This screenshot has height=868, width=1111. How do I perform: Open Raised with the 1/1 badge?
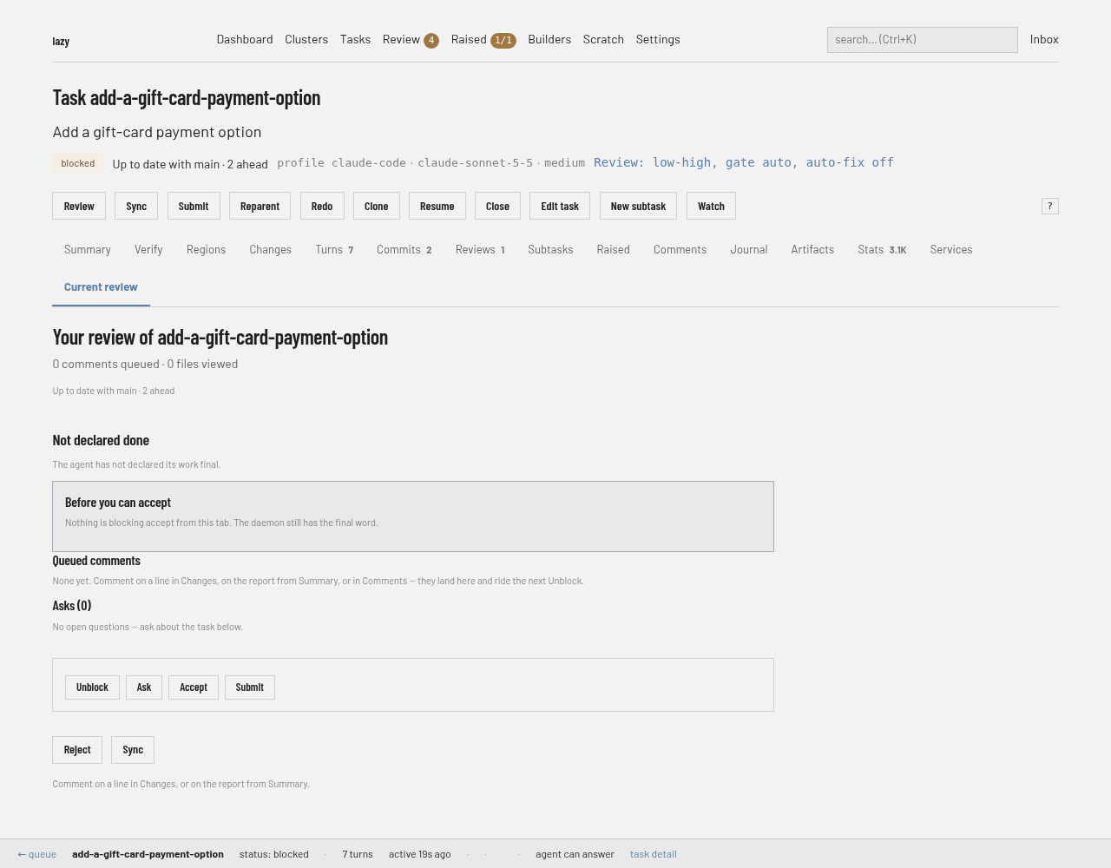tap(483, 40)
